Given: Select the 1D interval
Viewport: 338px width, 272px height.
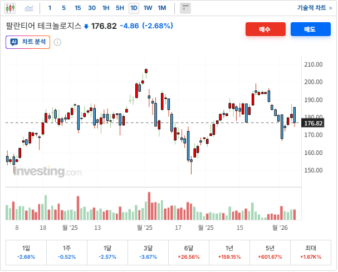Looking at the screenshot, I should coord(134,8).
